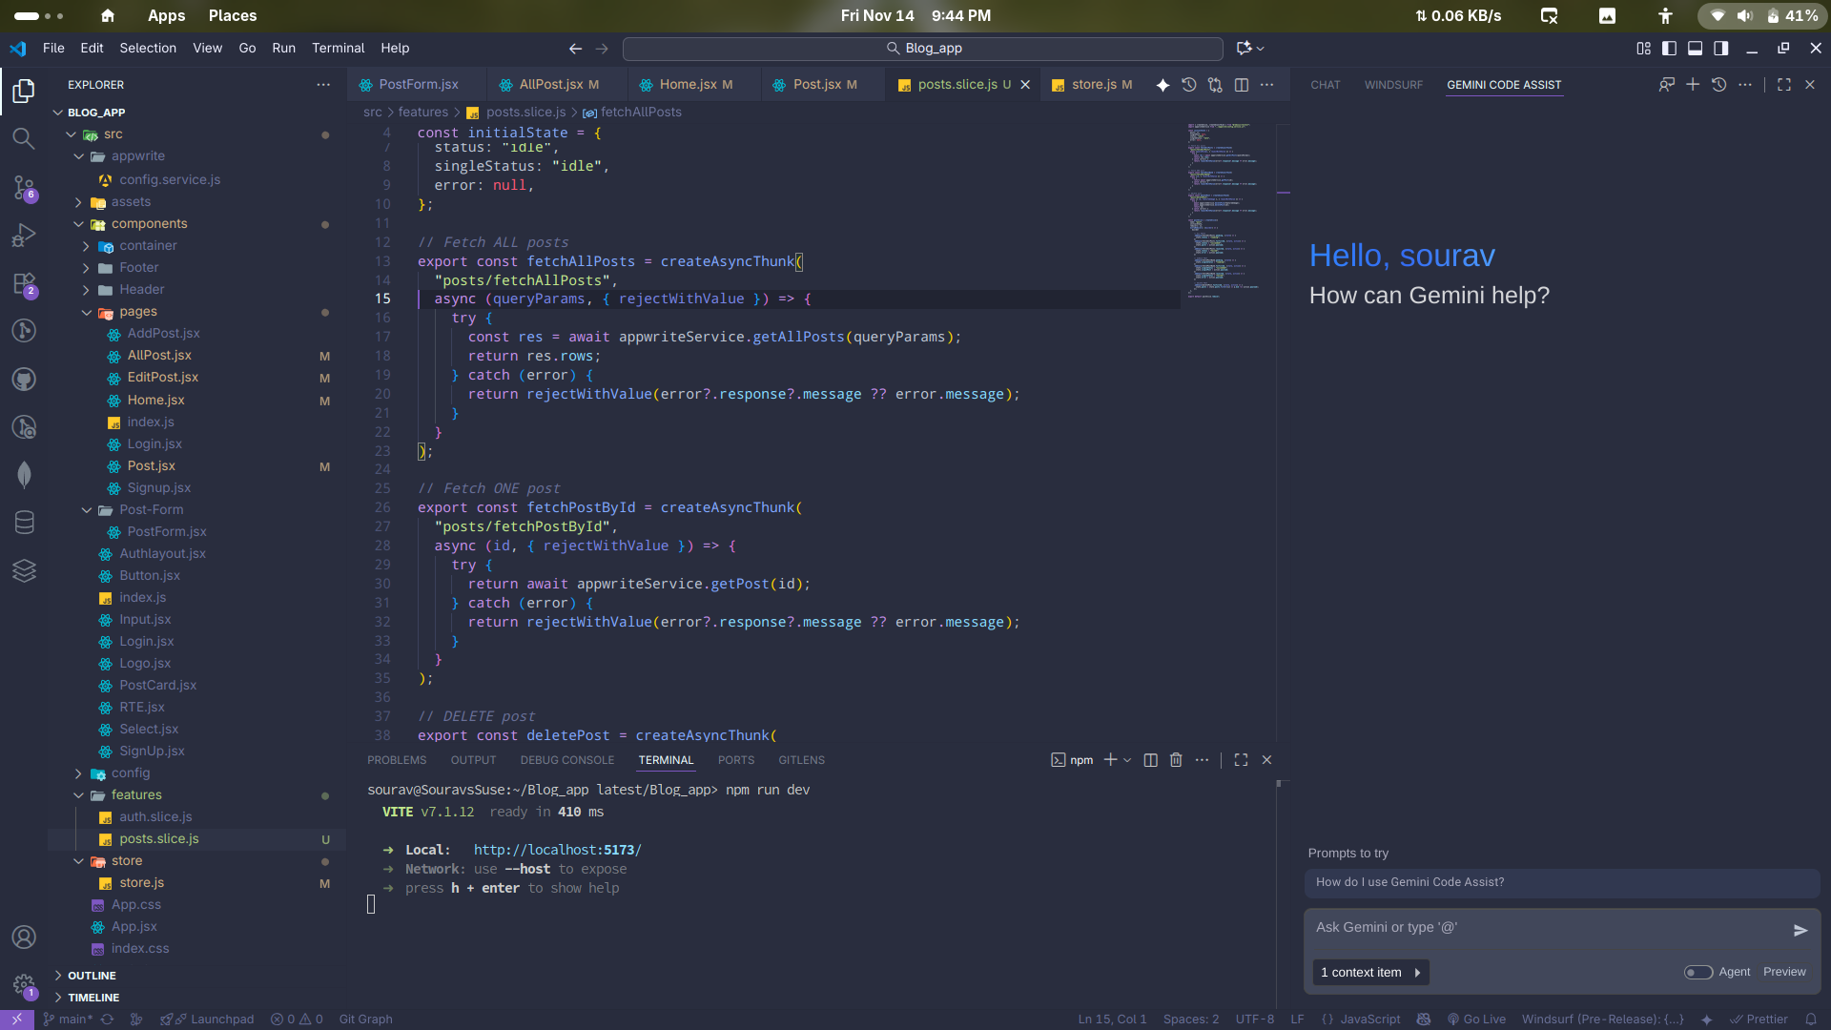
Task: Click the split editor right icon
Action: click(1241, 85)
